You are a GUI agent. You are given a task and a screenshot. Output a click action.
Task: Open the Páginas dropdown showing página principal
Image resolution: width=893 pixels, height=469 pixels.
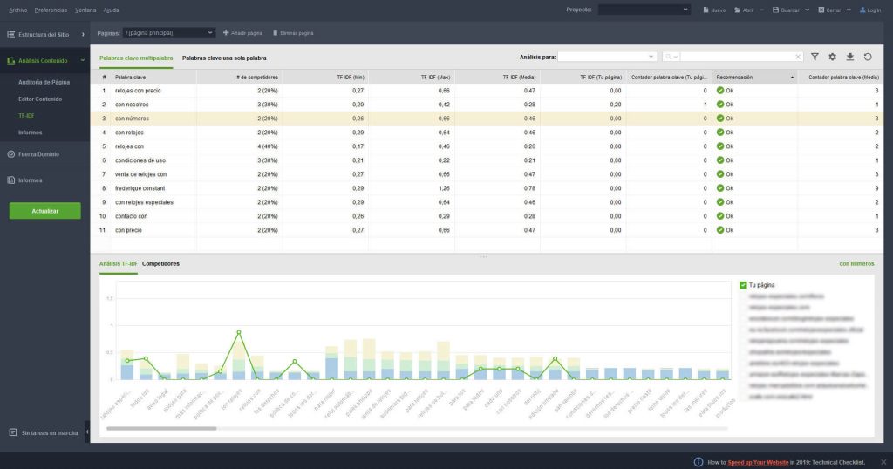coord(168,33)
